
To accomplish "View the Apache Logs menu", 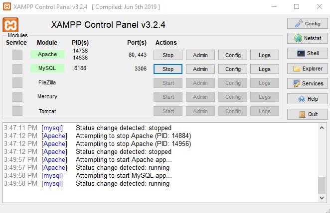I will coord(265,55).
